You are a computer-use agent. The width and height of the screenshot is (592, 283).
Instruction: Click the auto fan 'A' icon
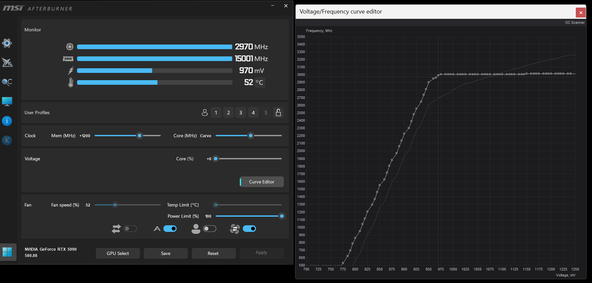point(157,229)
